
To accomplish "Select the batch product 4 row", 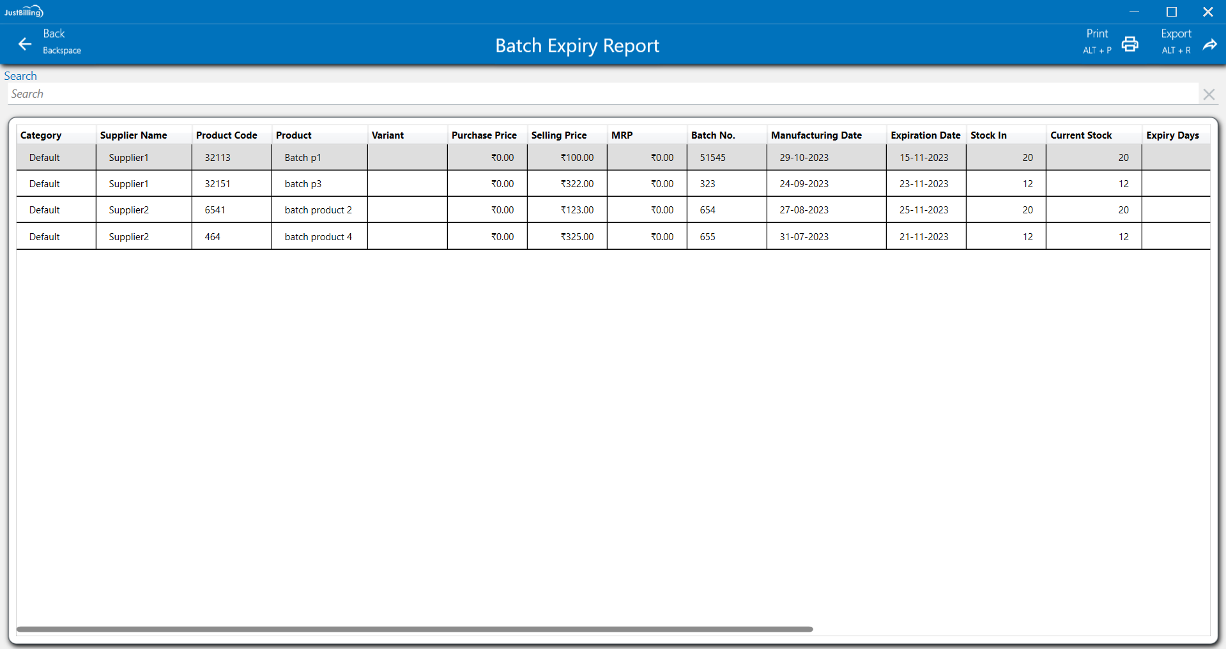I will pos(318,237).
